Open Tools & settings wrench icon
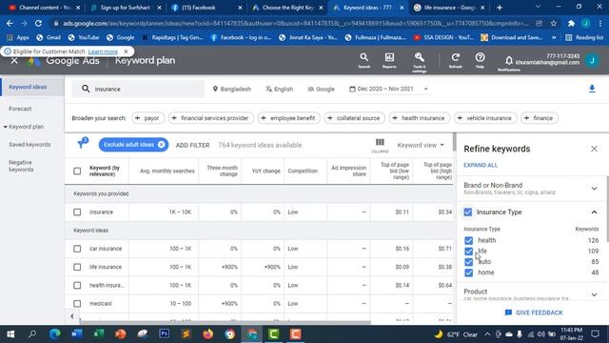The image size is (609, 343). [419, 57]
